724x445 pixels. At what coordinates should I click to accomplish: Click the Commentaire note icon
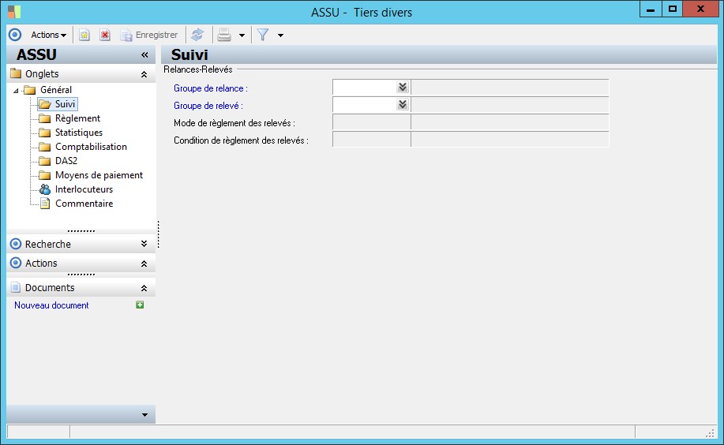(x=45, y=204)
